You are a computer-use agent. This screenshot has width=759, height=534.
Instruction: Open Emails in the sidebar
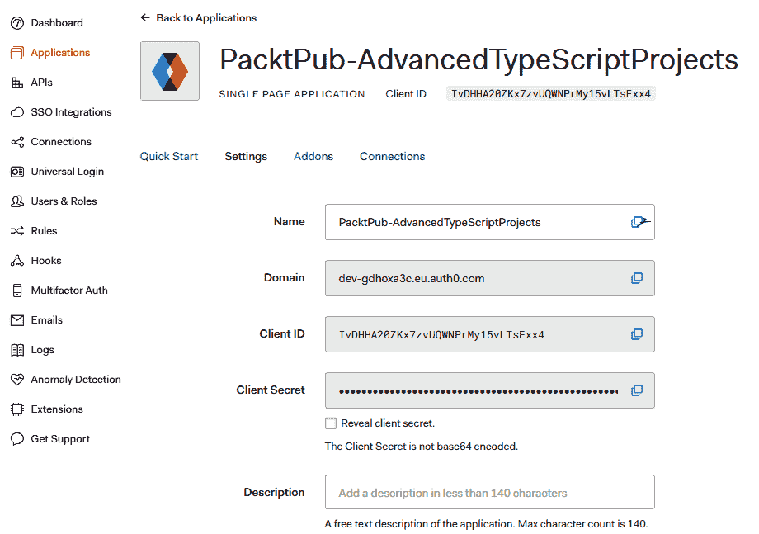coord(46,320)
